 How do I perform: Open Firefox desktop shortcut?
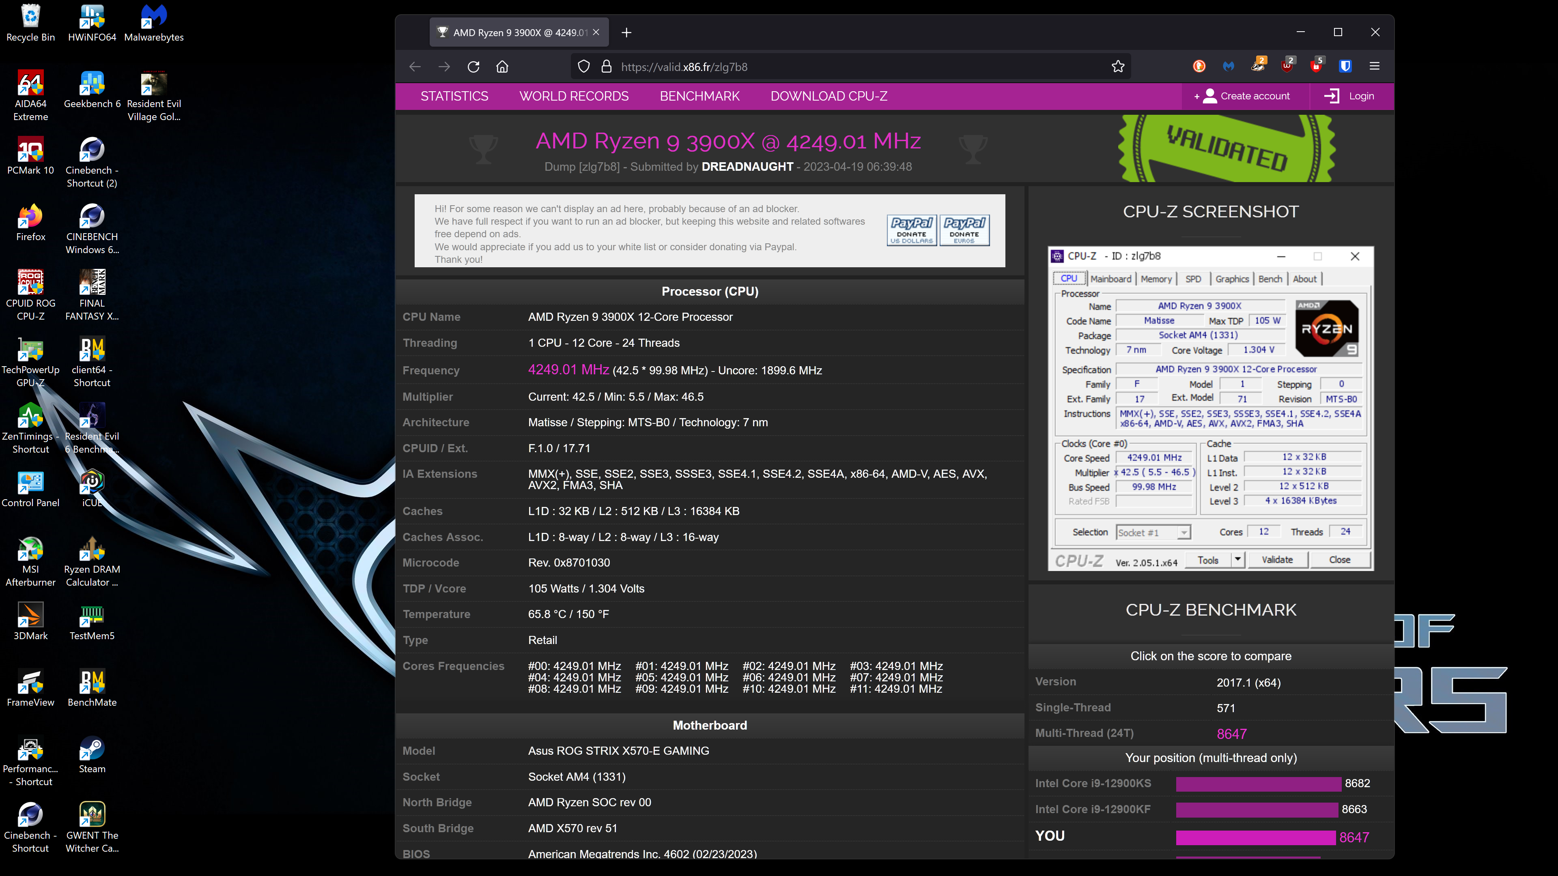(x=30, y=223)
